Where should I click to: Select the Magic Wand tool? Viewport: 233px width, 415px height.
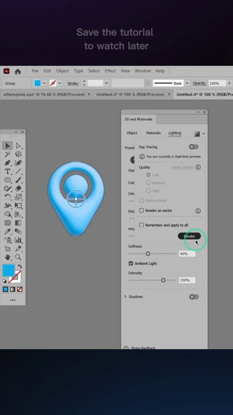7,154
